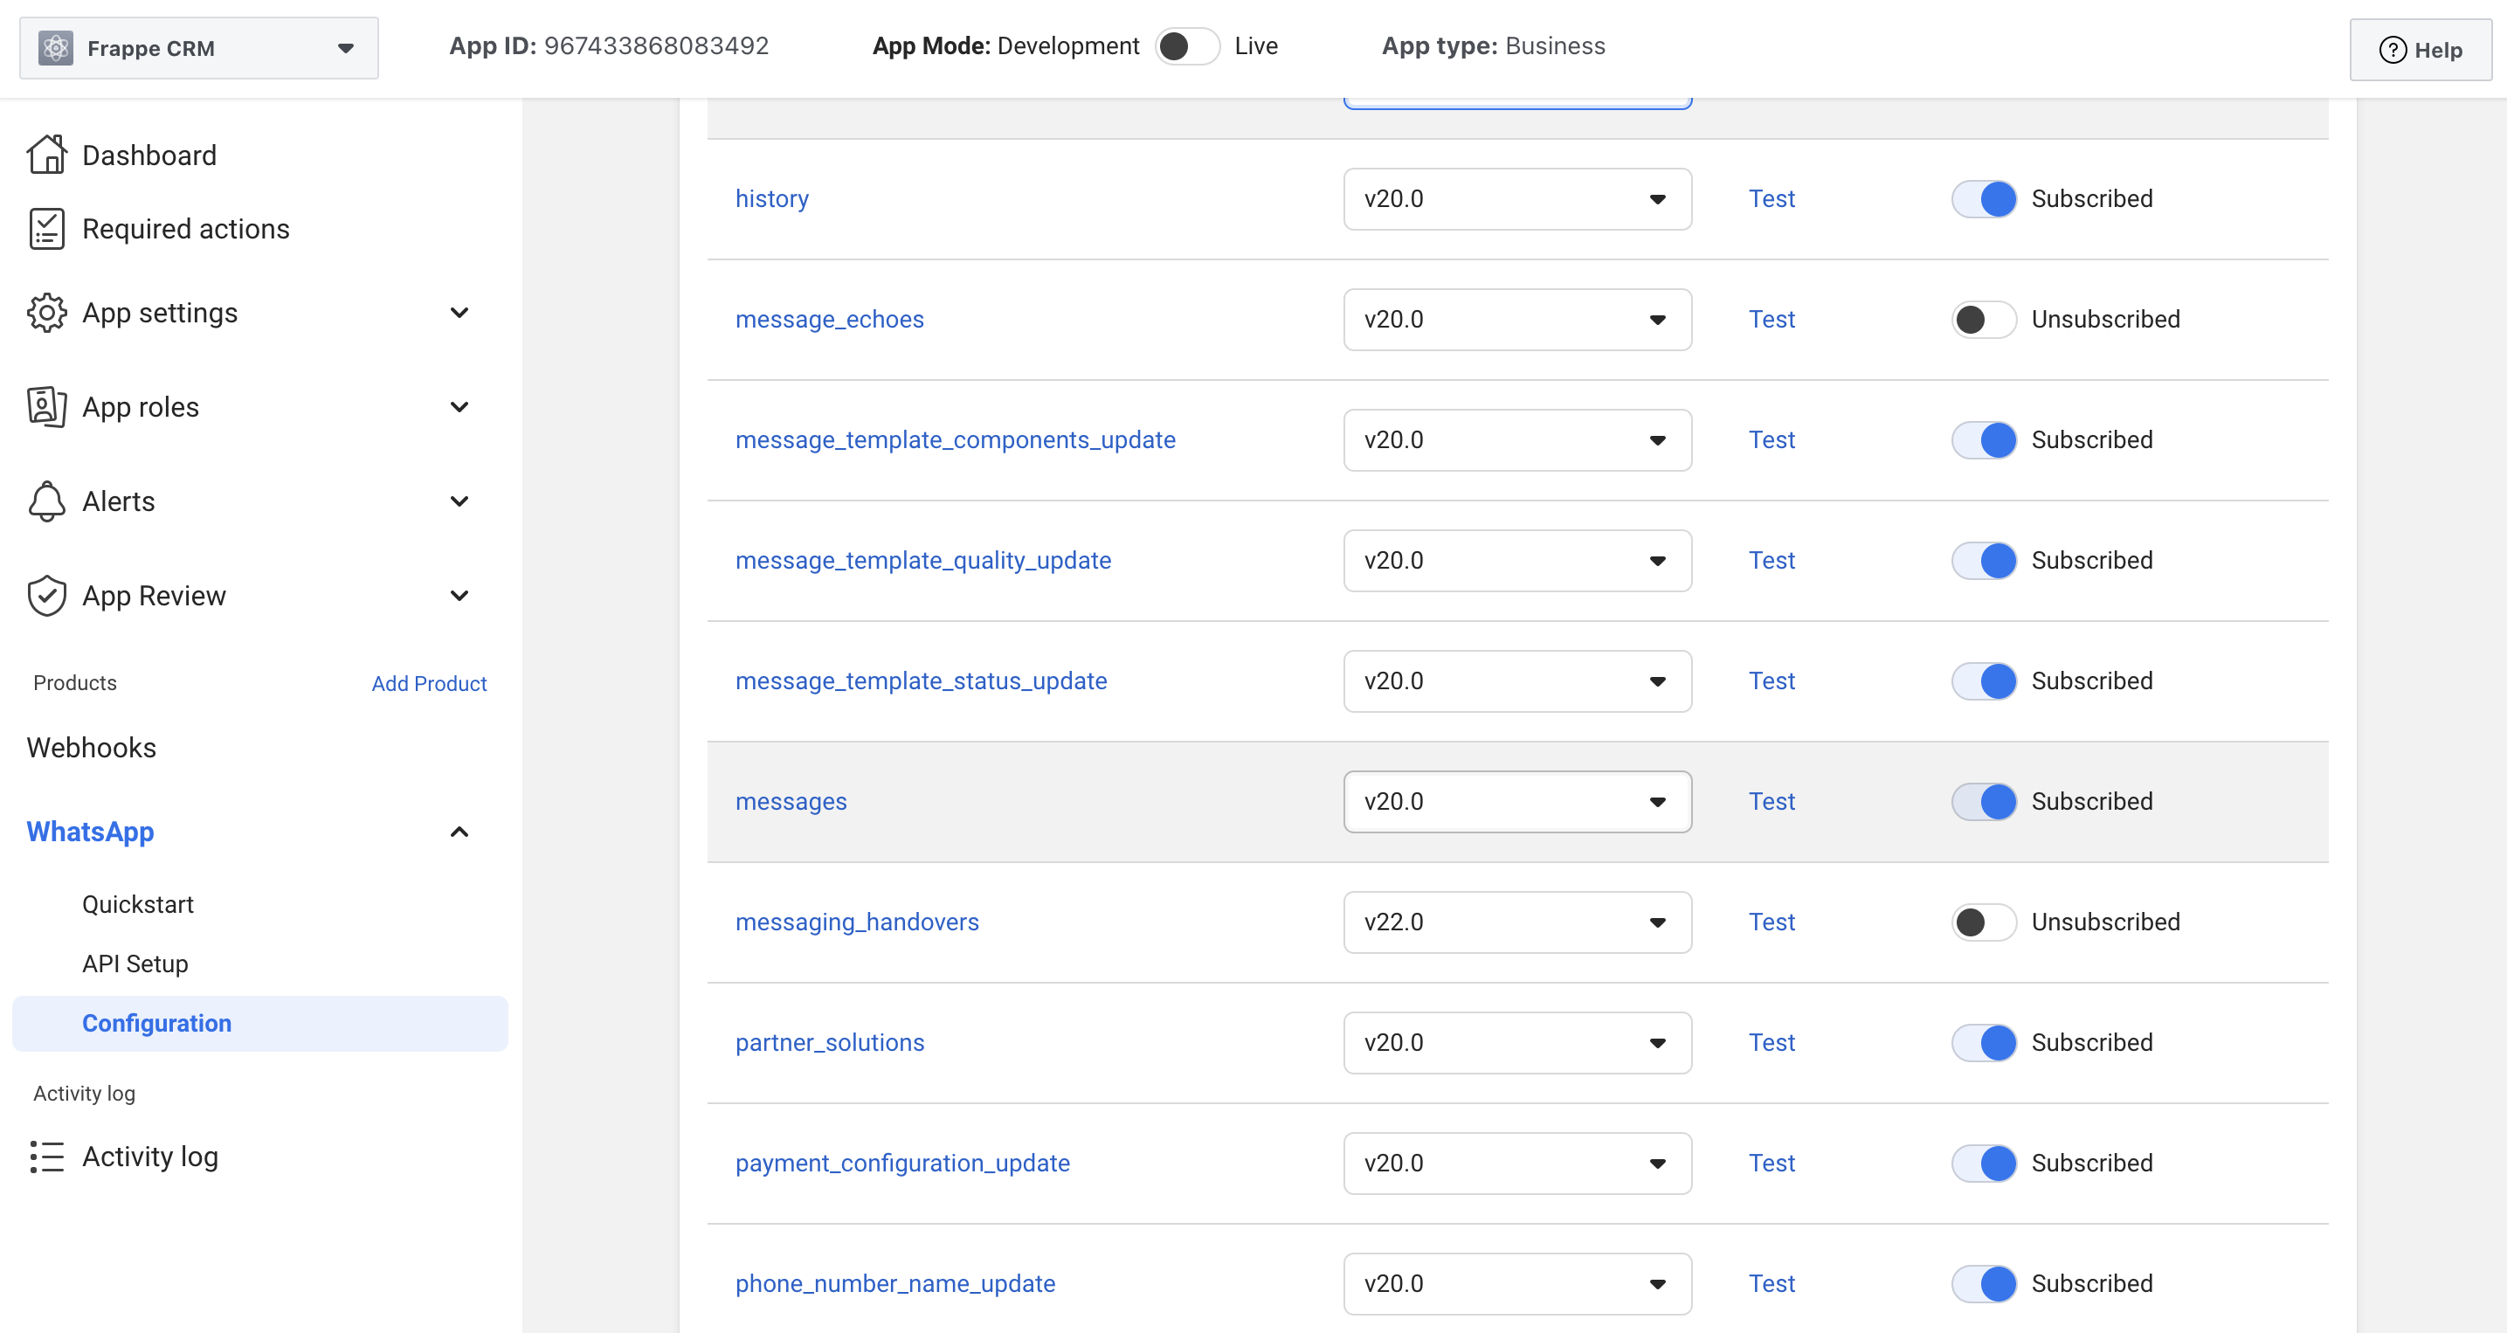Click the App roles badge icon
Image resolution: width=2507 pixels, height=1333 pixels.
(46, 407)
